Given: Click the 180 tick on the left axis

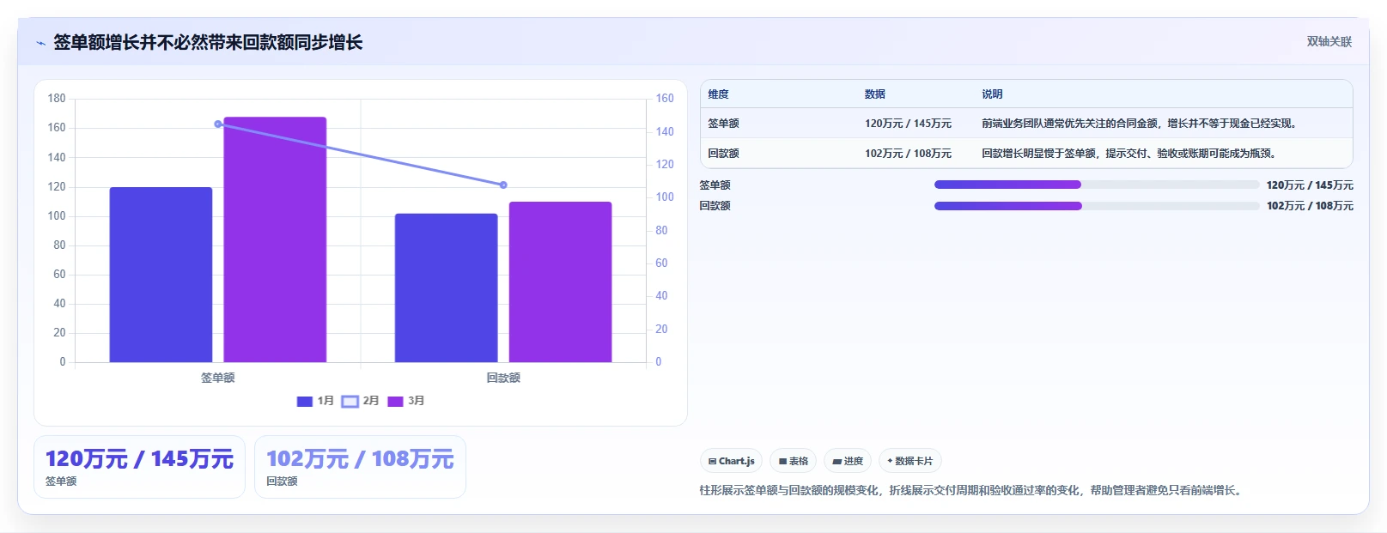Looking at the screenshot, I should pyautogui.click(x=57, y=99).
